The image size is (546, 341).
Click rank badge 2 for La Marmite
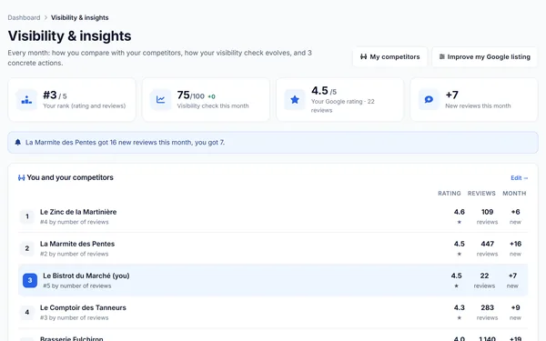pos(27,248)
